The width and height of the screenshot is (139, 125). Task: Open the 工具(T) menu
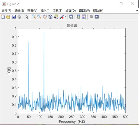(x=58, y=11)
